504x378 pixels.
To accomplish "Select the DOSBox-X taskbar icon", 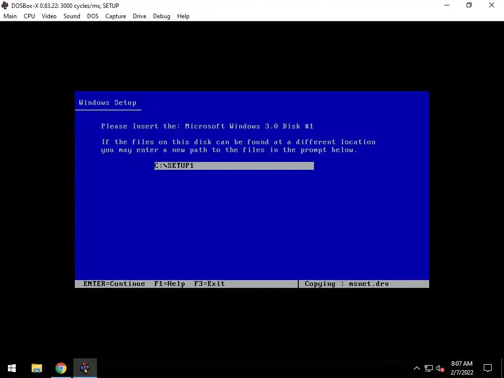I will (x=85, y=368).
